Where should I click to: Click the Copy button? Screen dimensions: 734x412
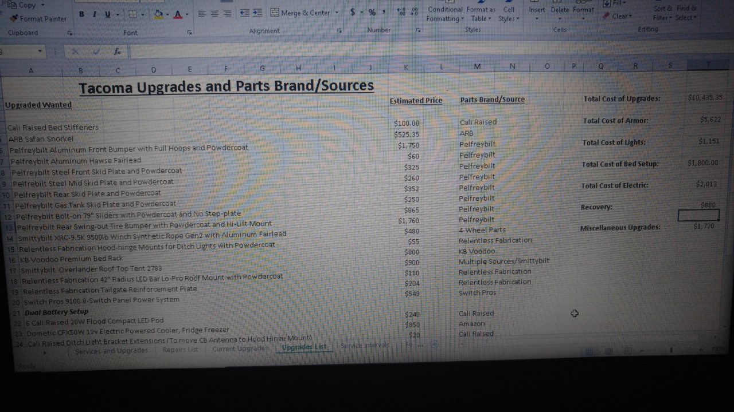23,5
